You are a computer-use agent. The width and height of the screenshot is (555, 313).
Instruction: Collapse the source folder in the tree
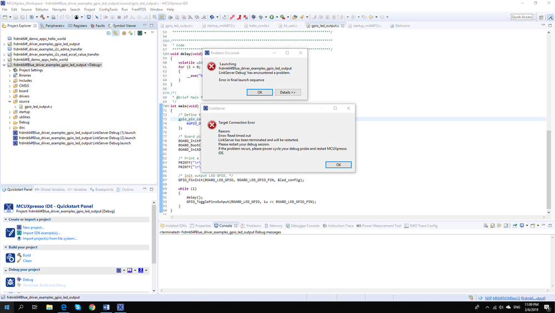pyautogui.click(x=9, y=101)
